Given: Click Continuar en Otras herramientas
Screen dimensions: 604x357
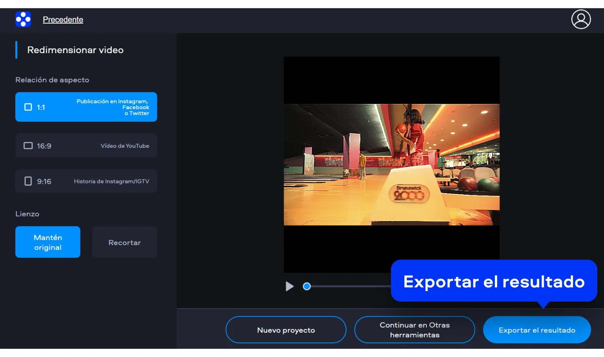Looking at the screenshot, I should point(415,330).
